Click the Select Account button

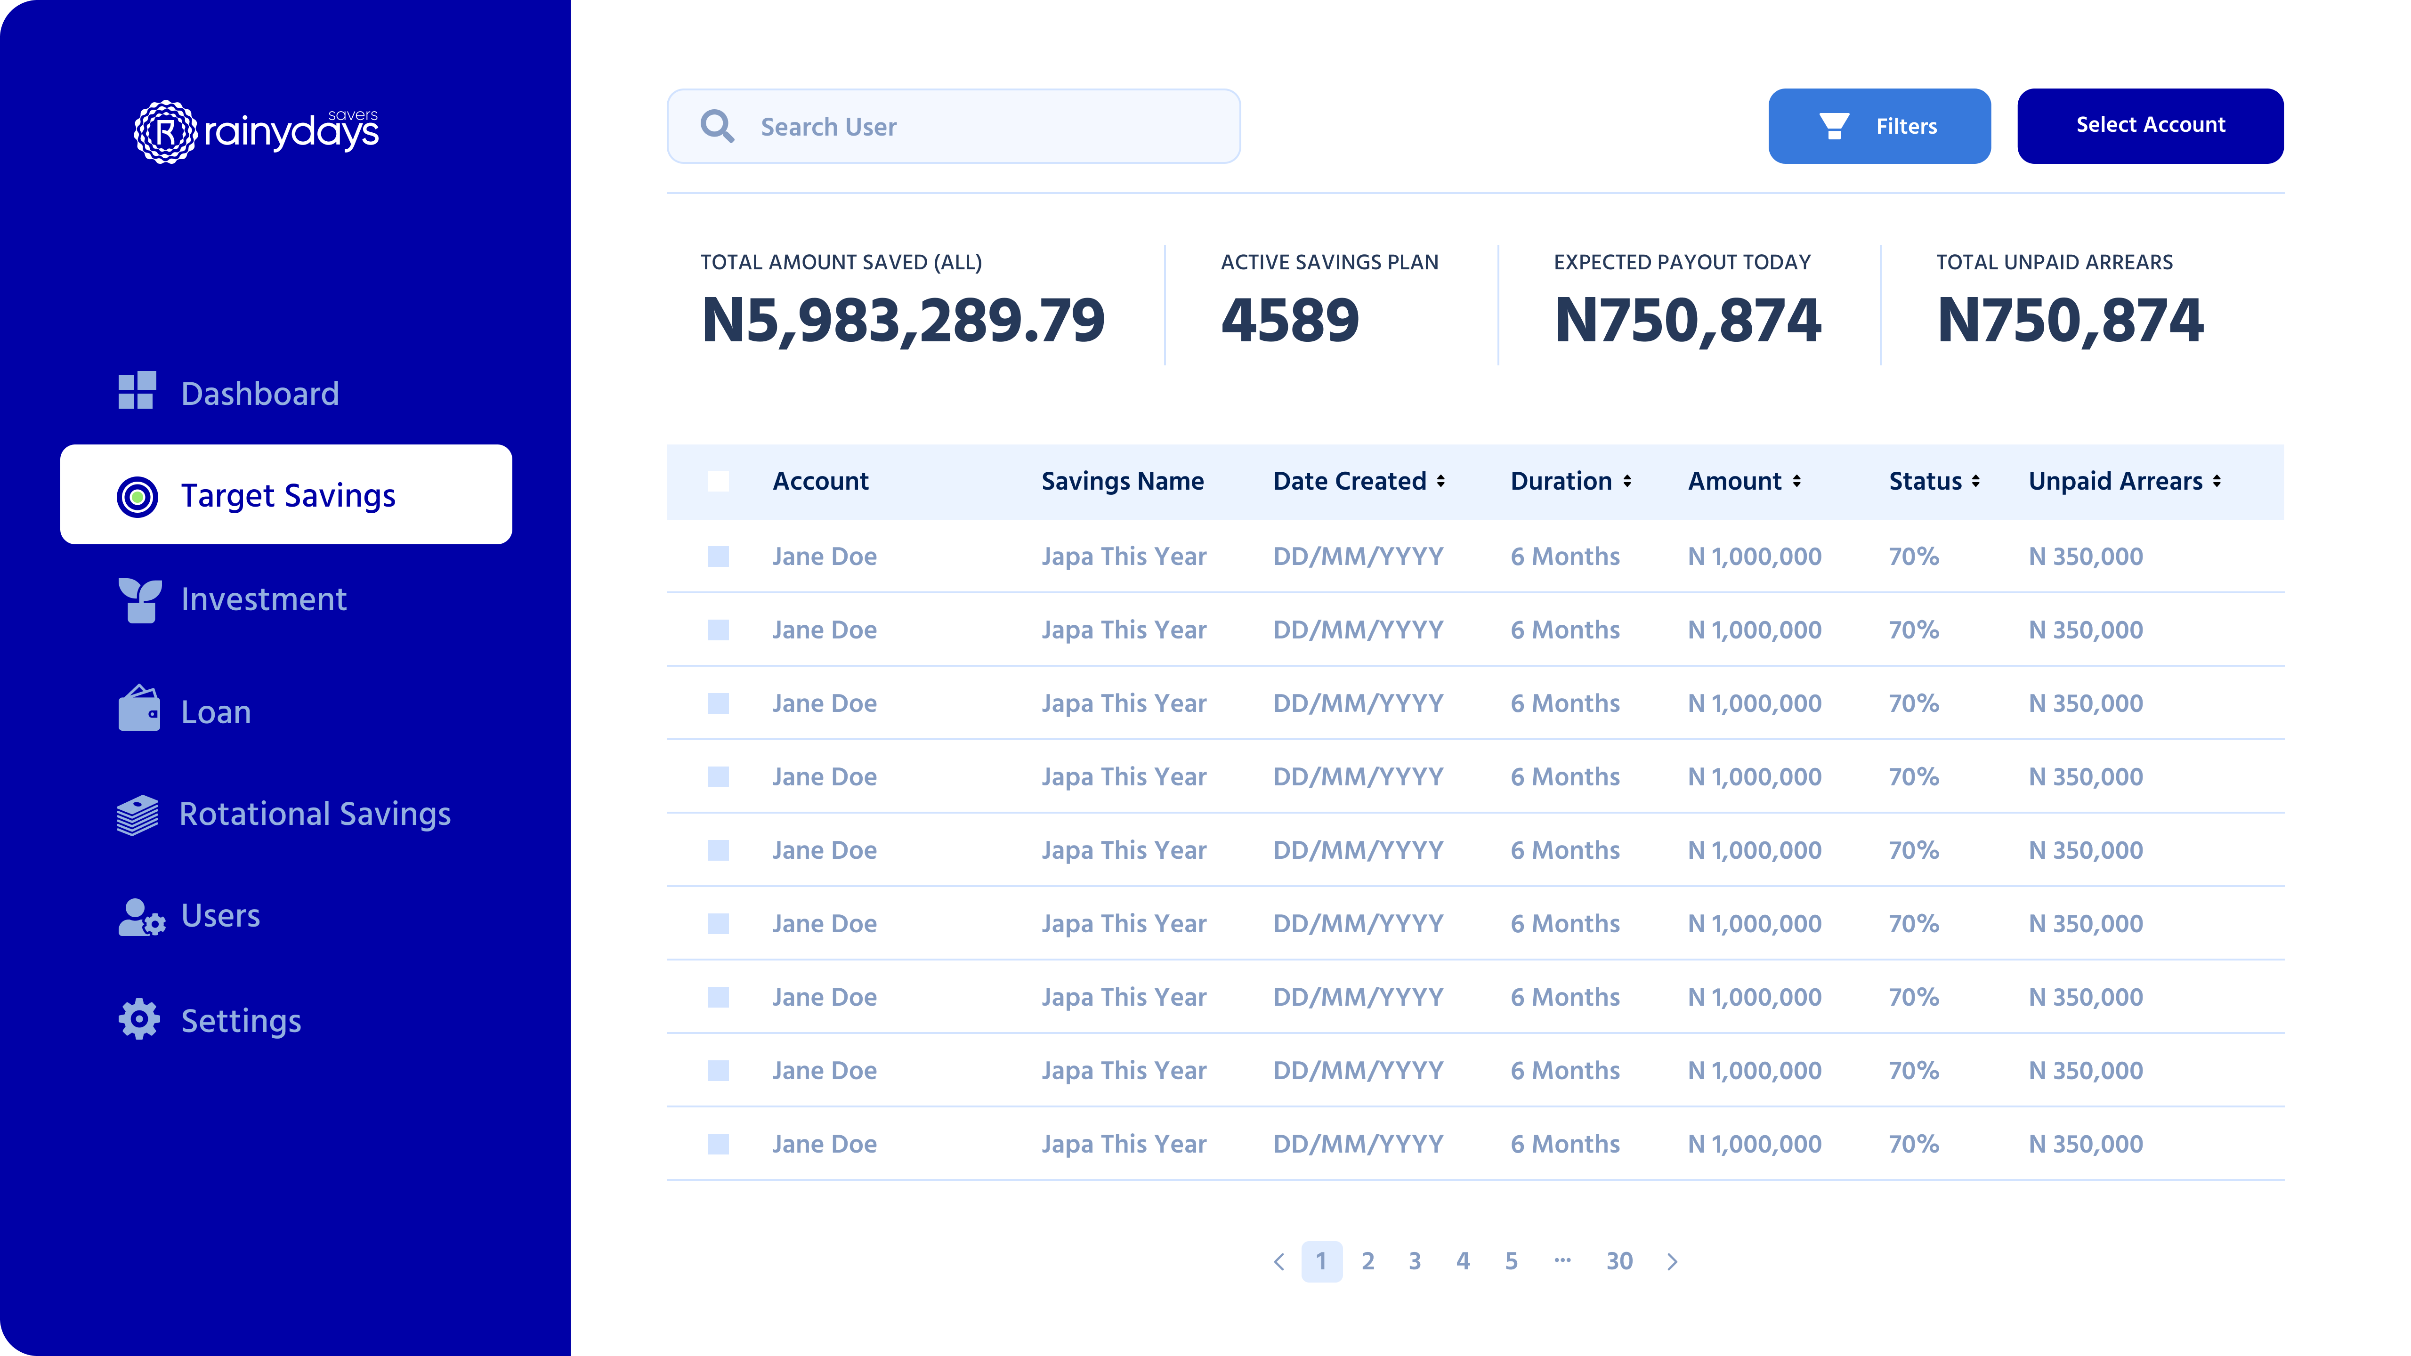2150,126
